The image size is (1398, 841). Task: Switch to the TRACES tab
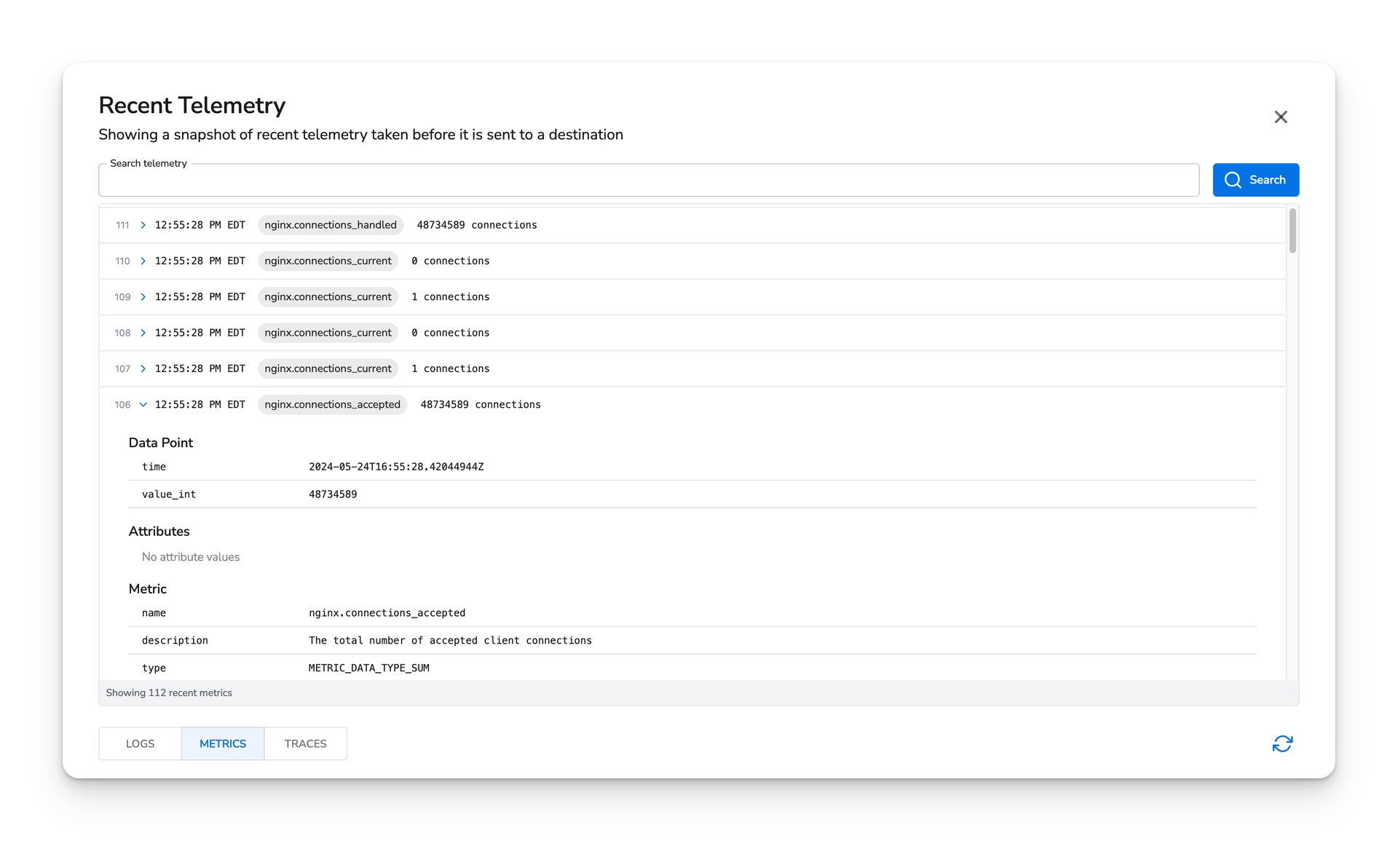(x=304, y=744)
